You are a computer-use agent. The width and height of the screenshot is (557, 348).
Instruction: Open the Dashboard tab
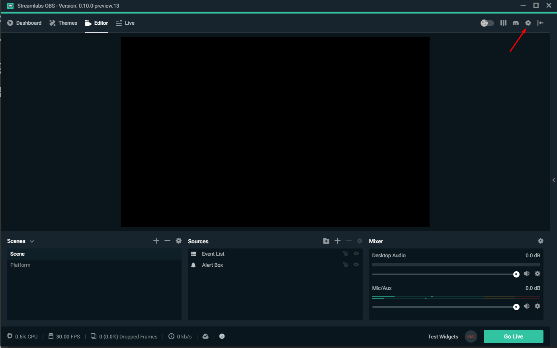(x=24, y=23)
